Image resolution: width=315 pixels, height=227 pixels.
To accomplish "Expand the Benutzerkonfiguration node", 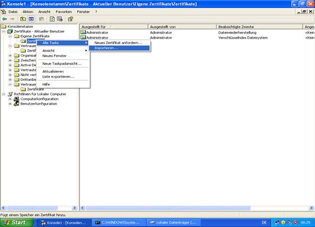I will coord(10,104).
